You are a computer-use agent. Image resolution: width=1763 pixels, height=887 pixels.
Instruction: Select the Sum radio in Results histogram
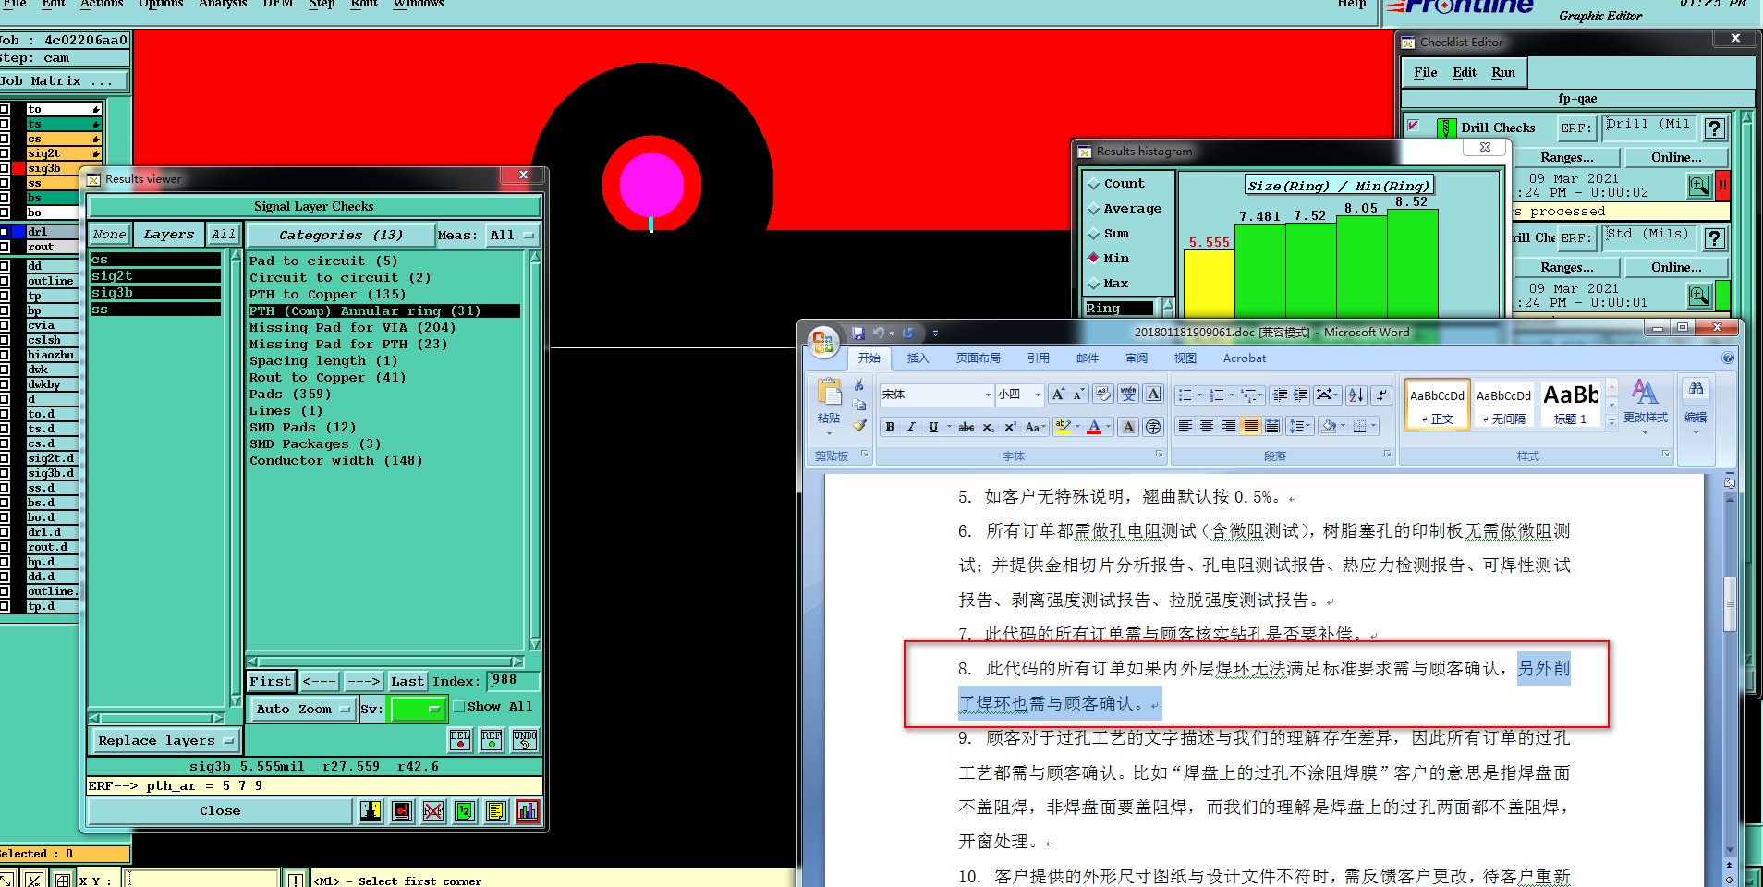tap(1094, 234)
